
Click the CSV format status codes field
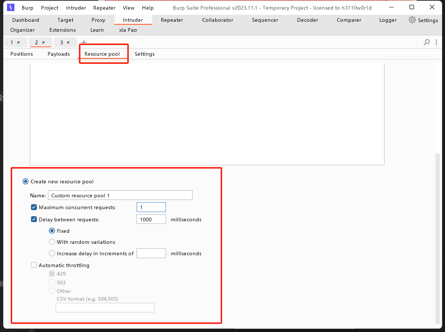coord(105,308)
